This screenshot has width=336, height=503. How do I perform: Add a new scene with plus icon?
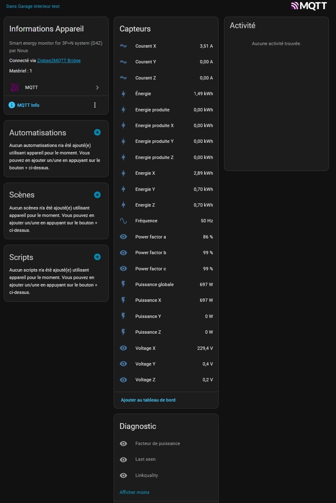point(97,195)
